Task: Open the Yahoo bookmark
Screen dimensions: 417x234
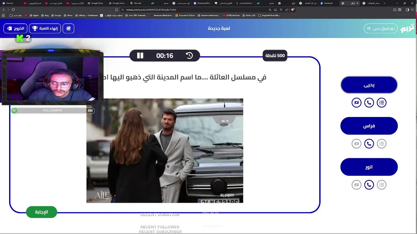Action: (x=68, y=15)
